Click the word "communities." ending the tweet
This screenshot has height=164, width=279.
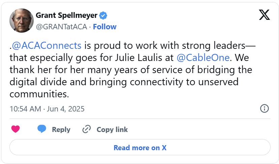point(39,94)
